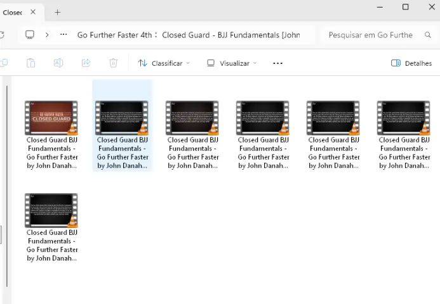Close the current Explorer tab
Image resolution: width=440 pixels, height=304 pixels.
click(x=33, y=12)
